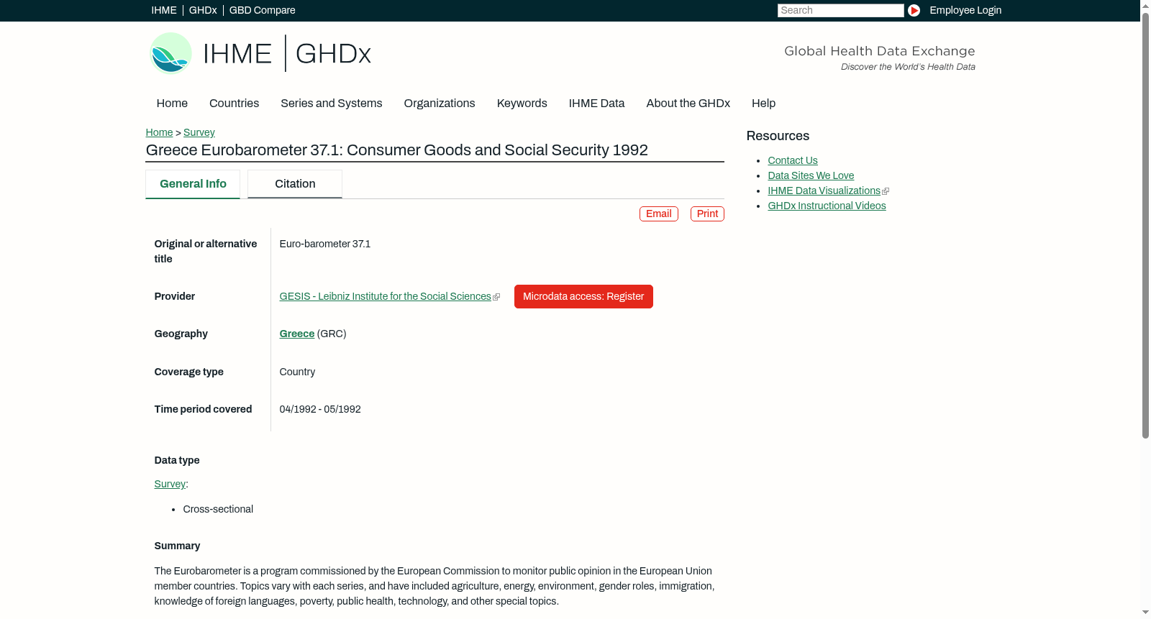Follow the Survey data type link
This screenshot has width=1151, height=619.
pyautogui.click(x=170, y=485)
